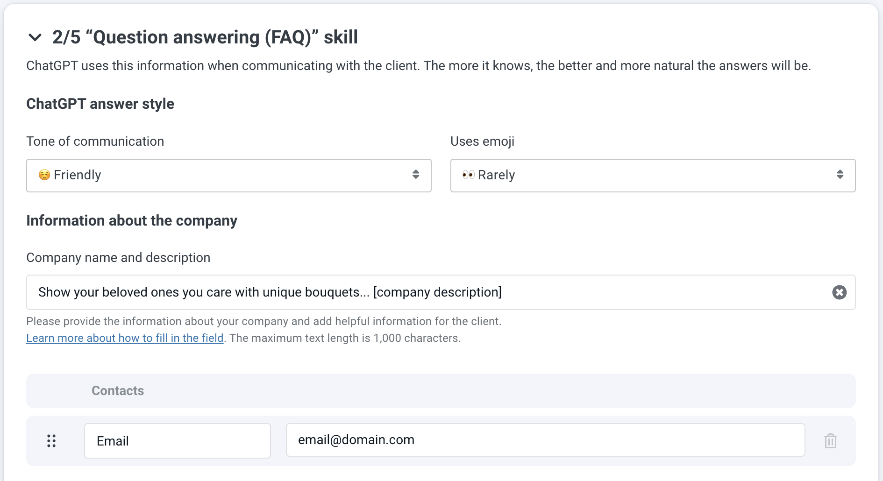
Task: Click the arrows on the Friendly select box
Action: [x=416, y=175]
